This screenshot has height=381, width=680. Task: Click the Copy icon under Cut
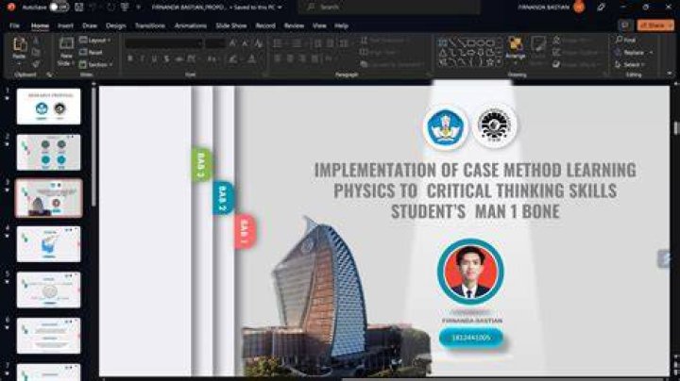(x=36, y=53)
